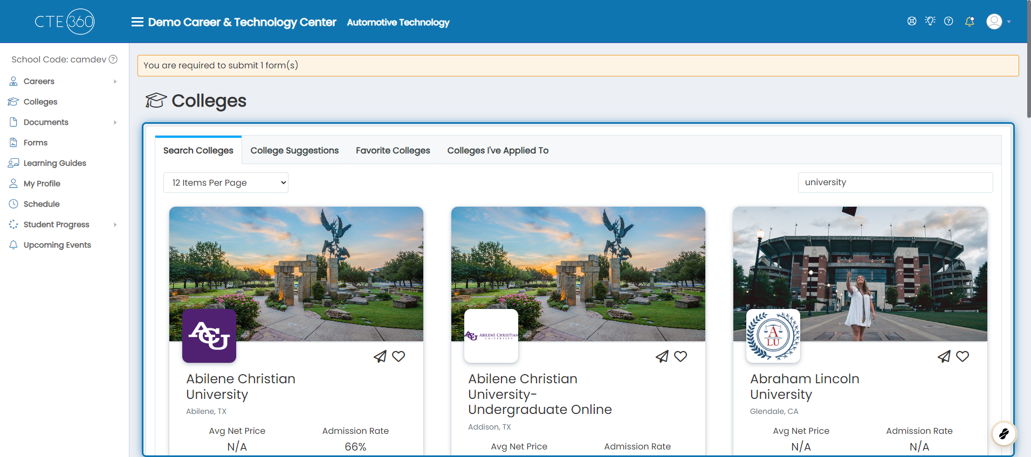Open the life-ring support icon
The height and width of the screenshot is (457, 1031).
click(912, 21)
